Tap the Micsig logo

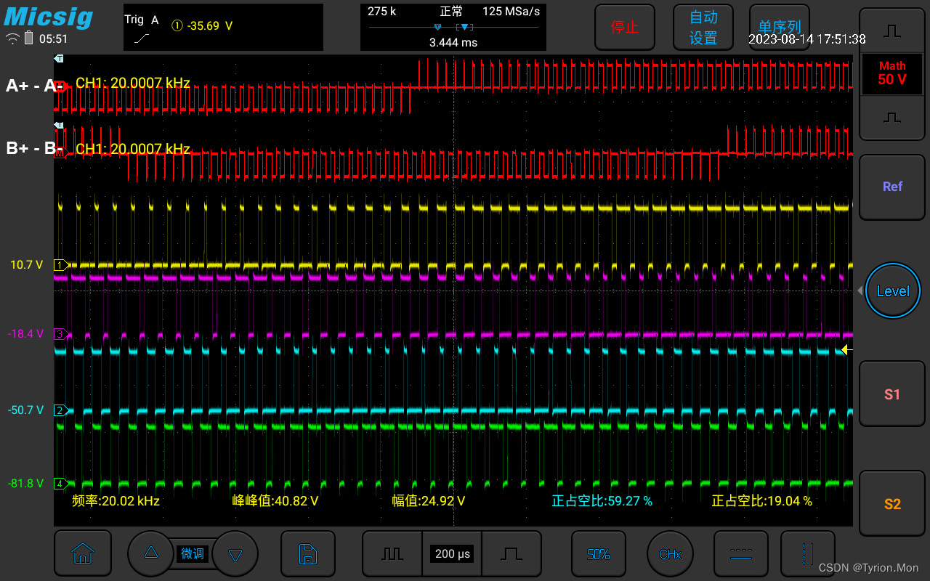(x=48, y=16)
